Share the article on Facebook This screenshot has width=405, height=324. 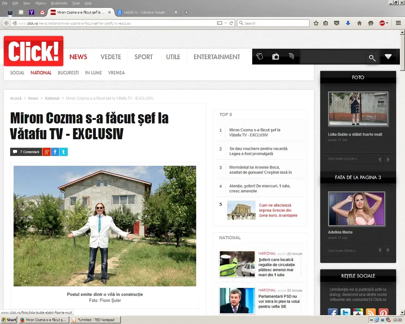pyautogui.click(x=55, y=152)
